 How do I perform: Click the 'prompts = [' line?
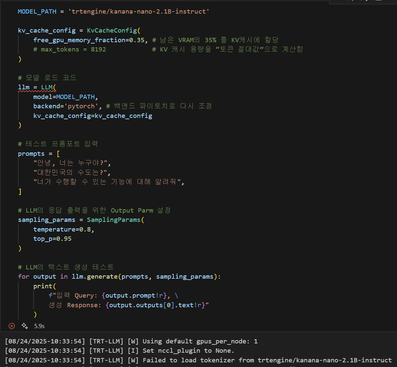pyautogui.click(x=39, y=154)
